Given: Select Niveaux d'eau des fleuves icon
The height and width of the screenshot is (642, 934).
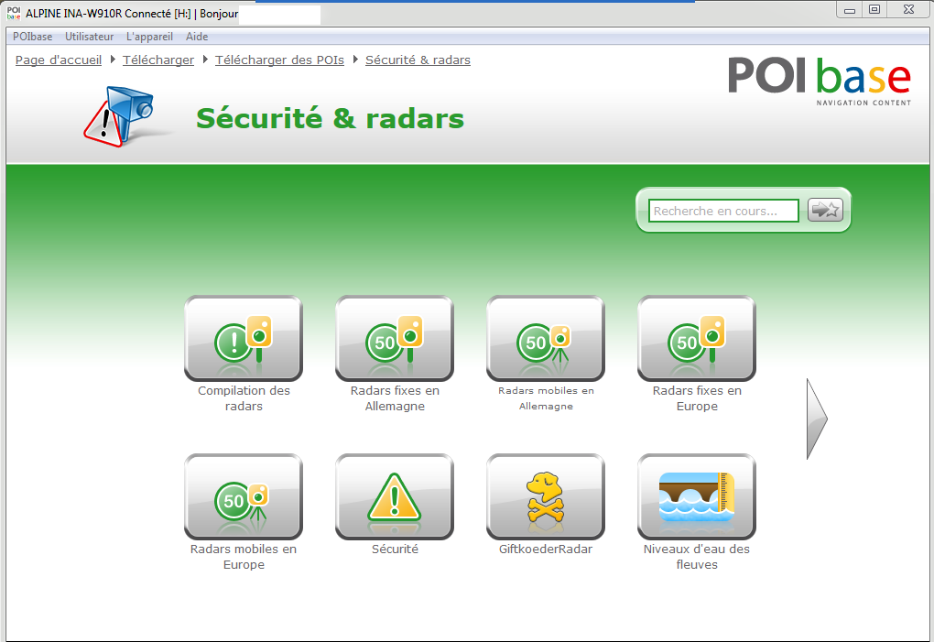Looking at the screenshot, I should [697, 496].
